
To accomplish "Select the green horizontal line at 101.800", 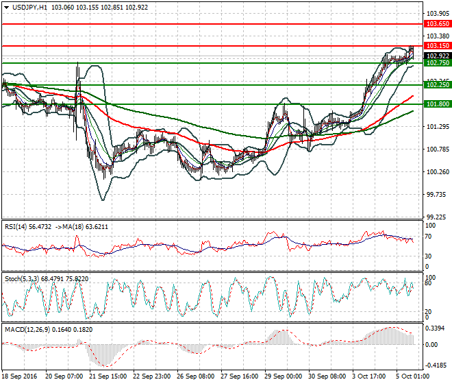I will pyautogui.click(x=212, y=104).
